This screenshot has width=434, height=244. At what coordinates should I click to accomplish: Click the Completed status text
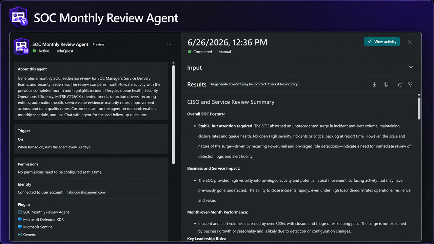pos(202,52)
